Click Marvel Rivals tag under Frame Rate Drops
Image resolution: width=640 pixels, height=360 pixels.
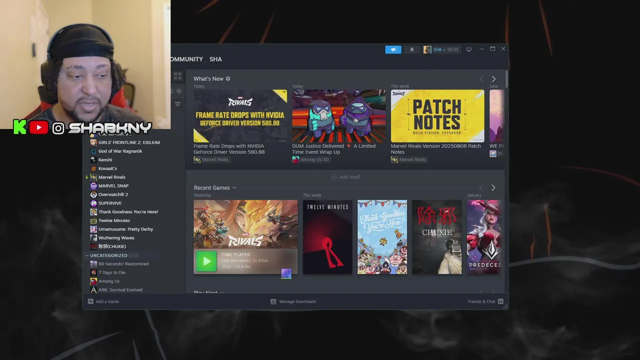click(x=211, y=159)
